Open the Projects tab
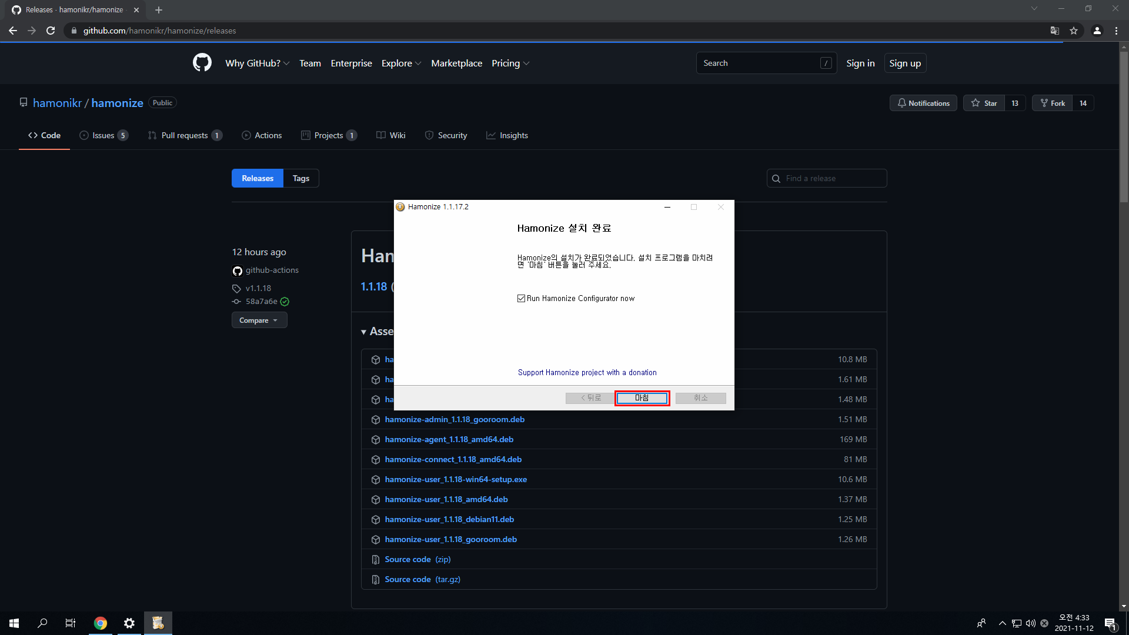Image resolution: width=1129 pixels, height=635 pixels. click(x=329, y=135)
